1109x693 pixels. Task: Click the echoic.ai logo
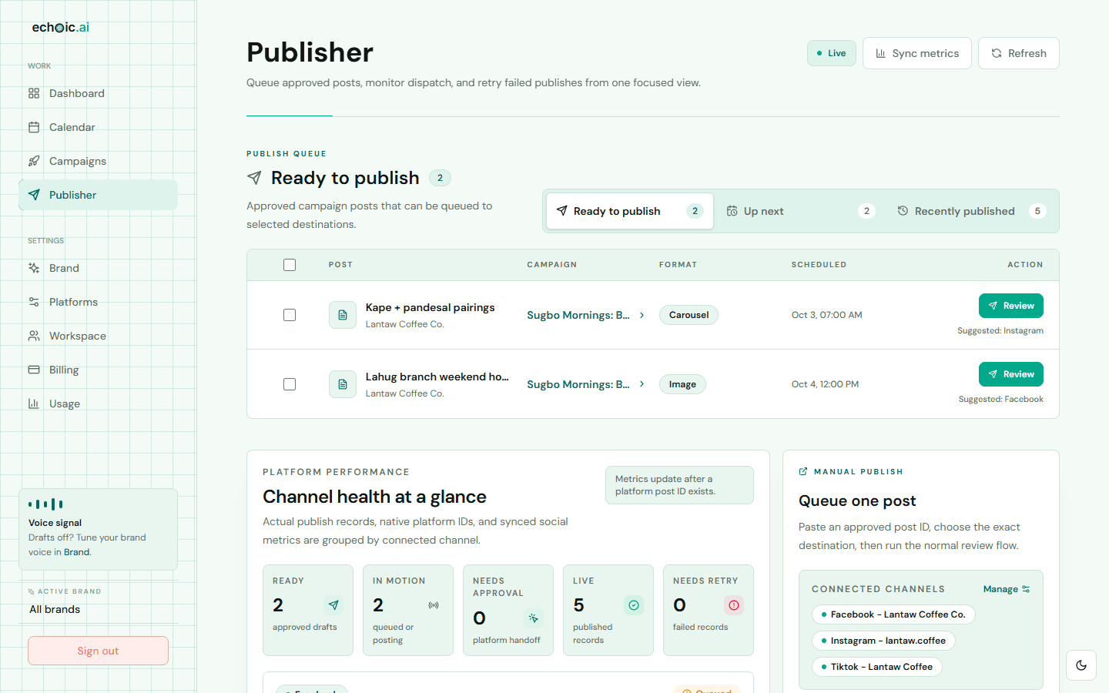tap(60, 27)
